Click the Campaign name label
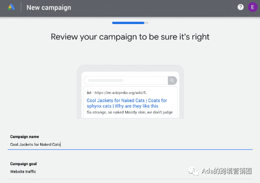Screen dimensions: 260x183 [25, 137]
